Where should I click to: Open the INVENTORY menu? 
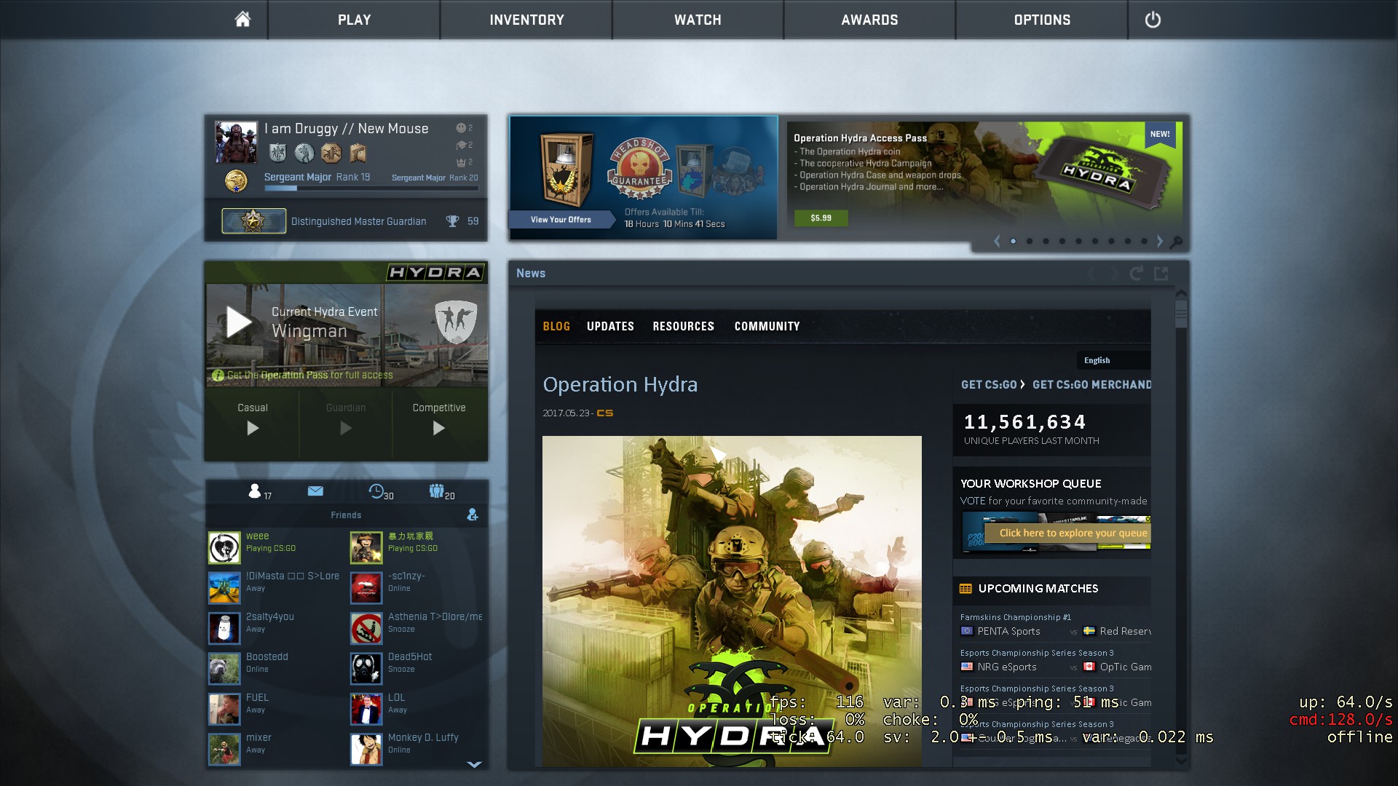[x=526, y=20]
